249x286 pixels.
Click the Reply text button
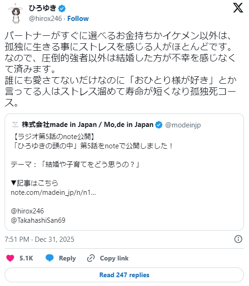tap(67, 258)
